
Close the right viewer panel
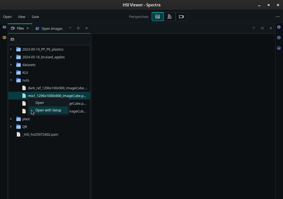coord(271,28)
